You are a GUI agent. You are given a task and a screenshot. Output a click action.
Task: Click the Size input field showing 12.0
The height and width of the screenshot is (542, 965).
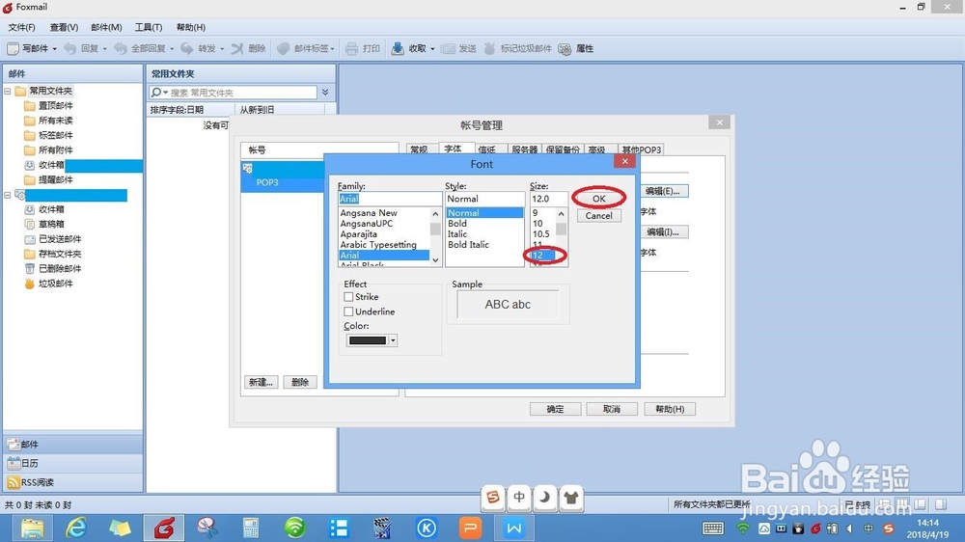tap(549, 199)
